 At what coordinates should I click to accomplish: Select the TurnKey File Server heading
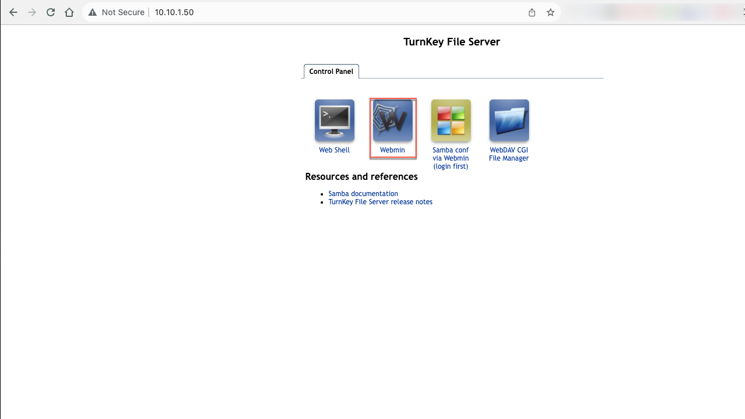pyautogui.click(x=452, y=41)
